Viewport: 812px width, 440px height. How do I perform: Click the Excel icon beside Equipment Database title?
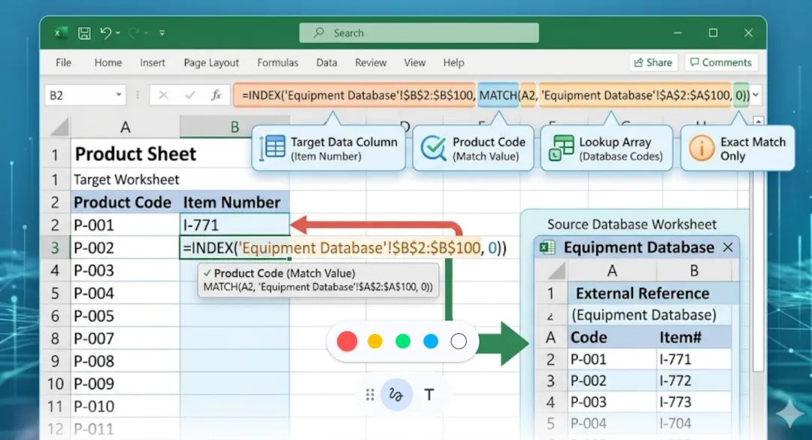click(x=548, y=247)
